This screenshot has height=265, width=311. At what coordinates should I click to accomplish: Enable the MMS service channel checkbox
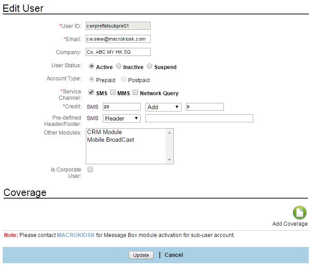[x=113, y=93]
